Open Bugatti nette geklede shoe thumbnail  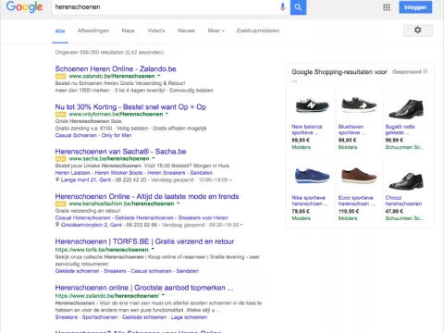[x=406, y=108]
